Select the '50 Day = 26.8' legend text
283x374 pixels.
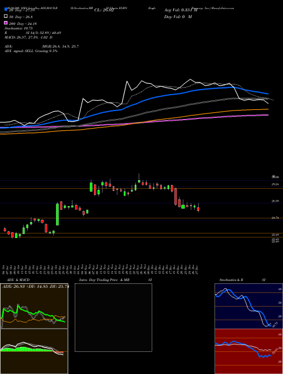tap(21, 17)
